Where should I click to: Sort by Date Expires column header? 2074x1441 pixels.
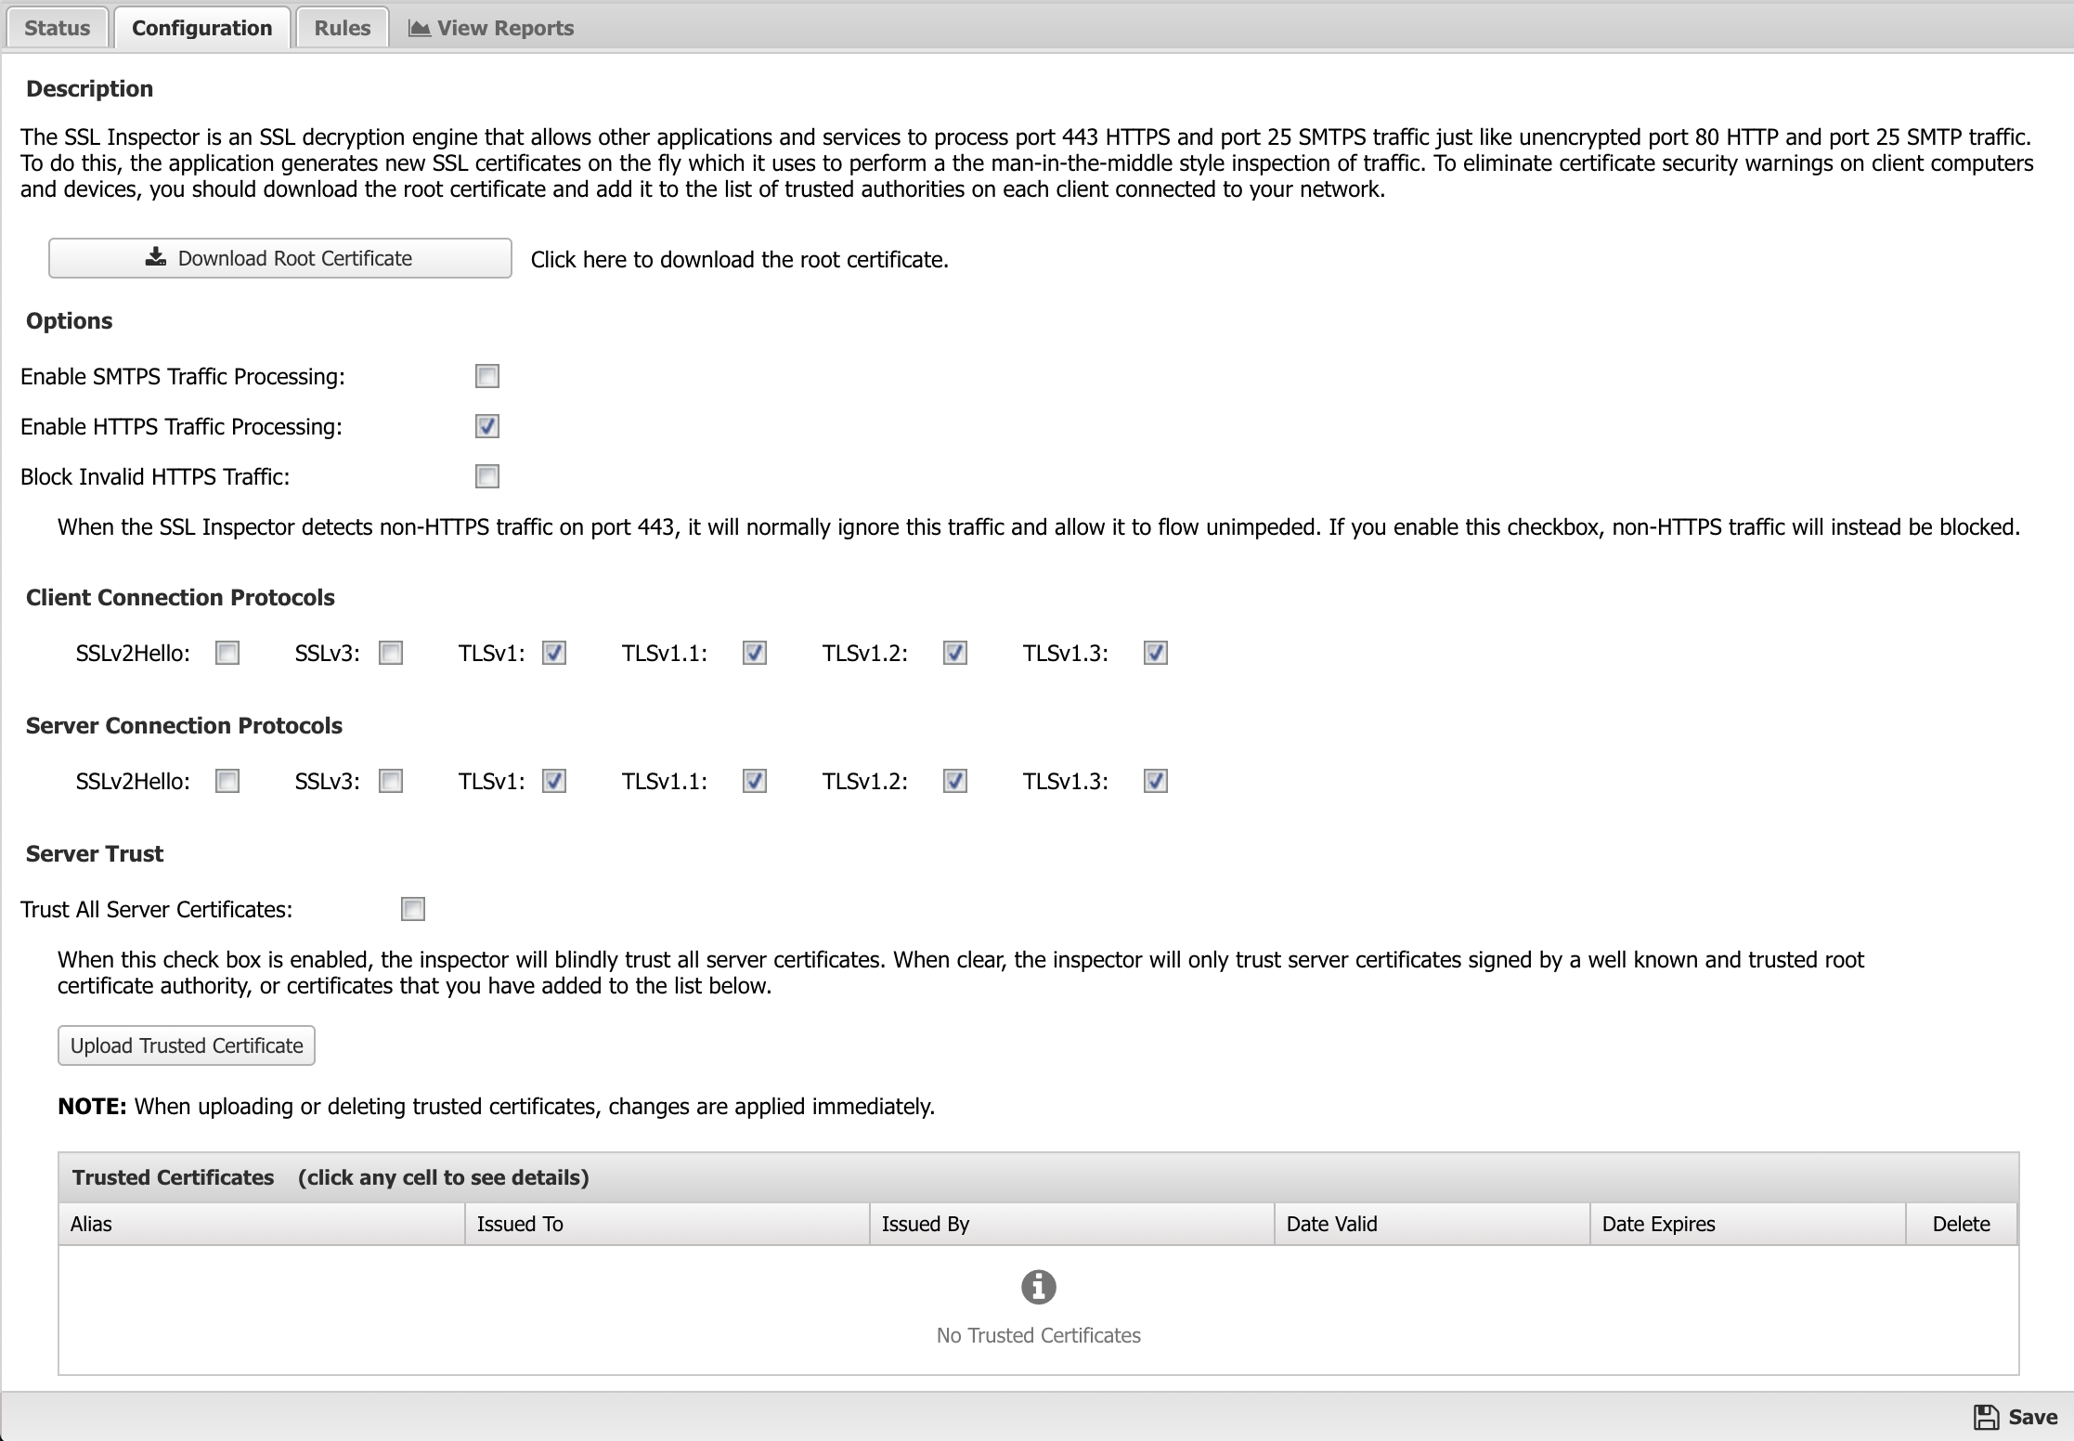pyautogui.click(x=1748, y=1224)
